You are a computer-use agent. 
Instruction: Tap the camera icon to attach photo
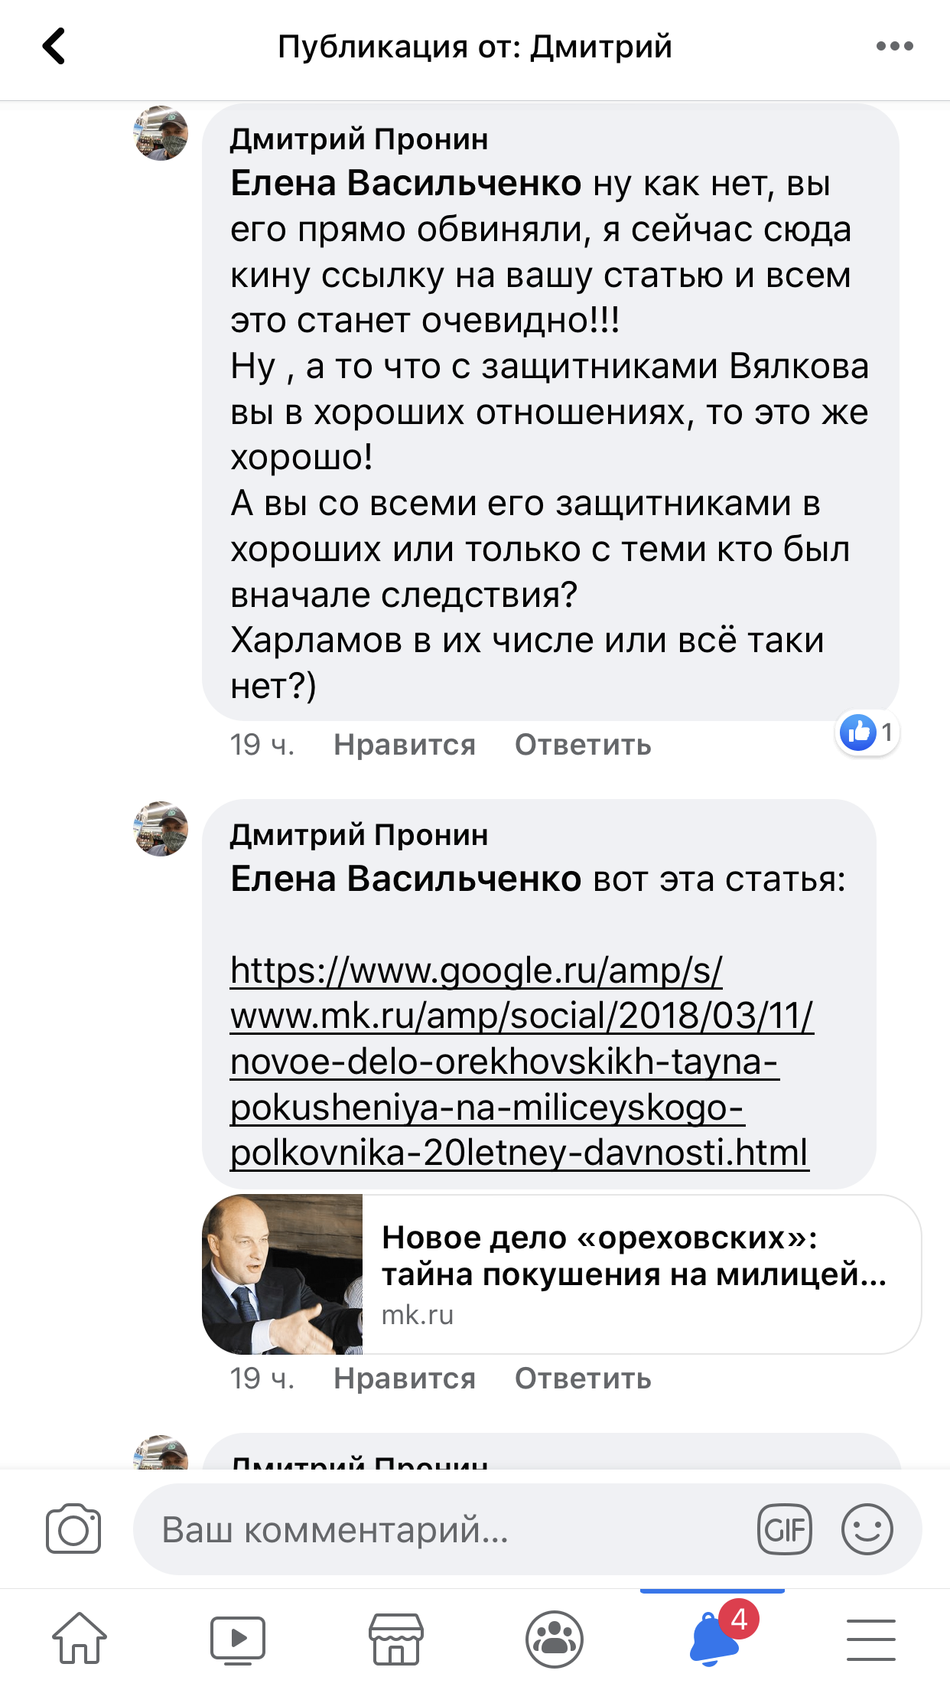point(73,1529)
